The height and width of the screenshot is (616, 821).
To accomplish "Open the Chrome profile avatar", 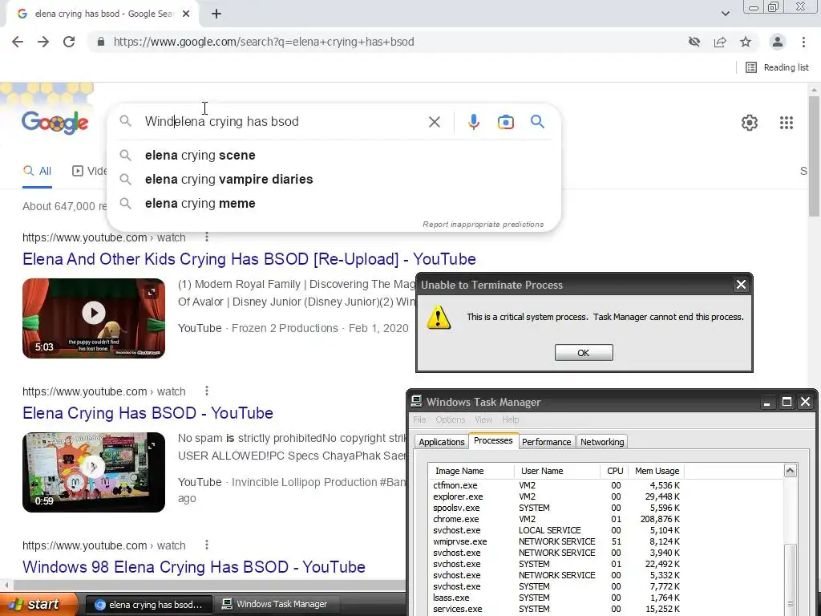I will click(x=778, y=42).
